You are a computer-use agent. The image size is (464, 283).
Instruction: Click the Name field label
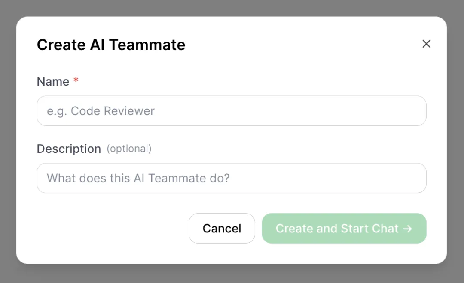point(53,82)
